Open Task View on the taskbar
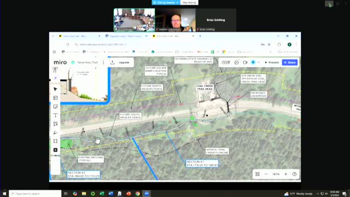 (66, 193)
